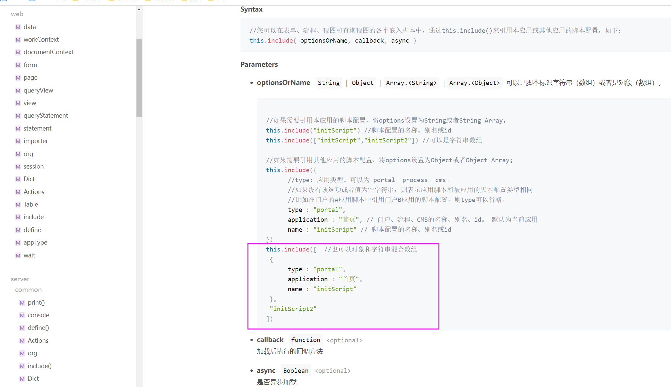Open the wait module entry
Image resolution: width=671 pixels, height=387 pixels.
pyautogui.click(x=29, y=255)
